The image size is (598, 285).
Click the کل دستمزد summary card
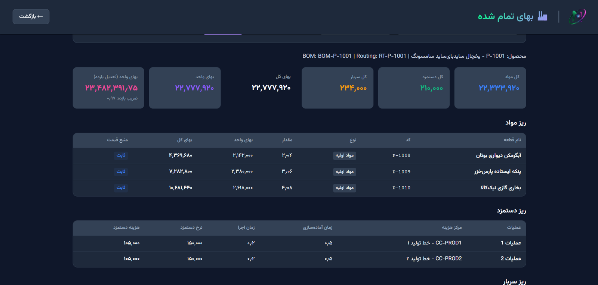(x=414, y=88)
